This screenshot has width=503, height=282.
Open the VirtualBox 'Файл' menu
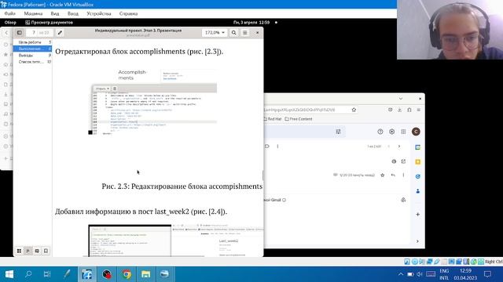(x=10, y=14)
